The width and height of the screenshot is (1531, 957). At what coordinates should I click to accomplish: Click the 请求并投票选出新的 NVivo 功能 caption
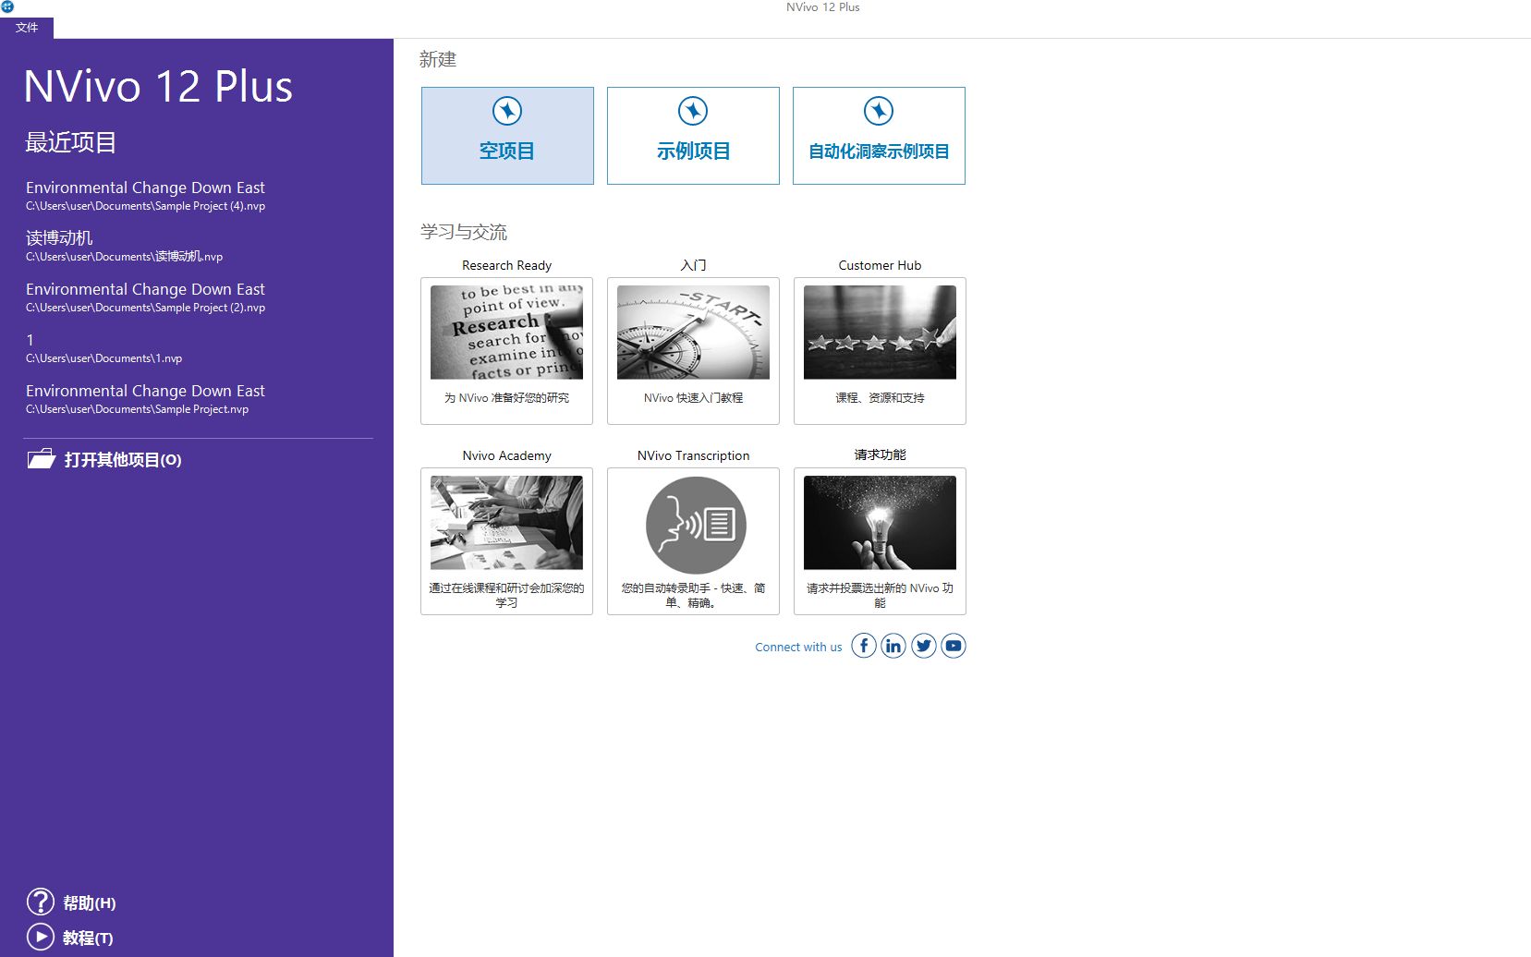(880, 595)
